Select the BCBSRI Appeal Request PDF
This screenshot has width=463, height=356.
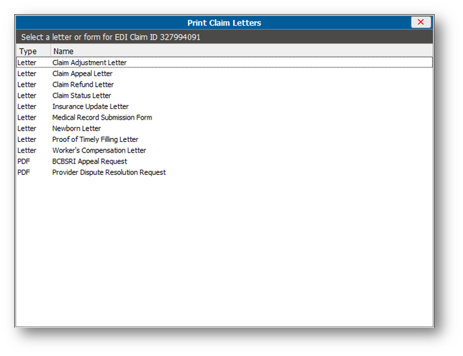[x=89, y=162]
